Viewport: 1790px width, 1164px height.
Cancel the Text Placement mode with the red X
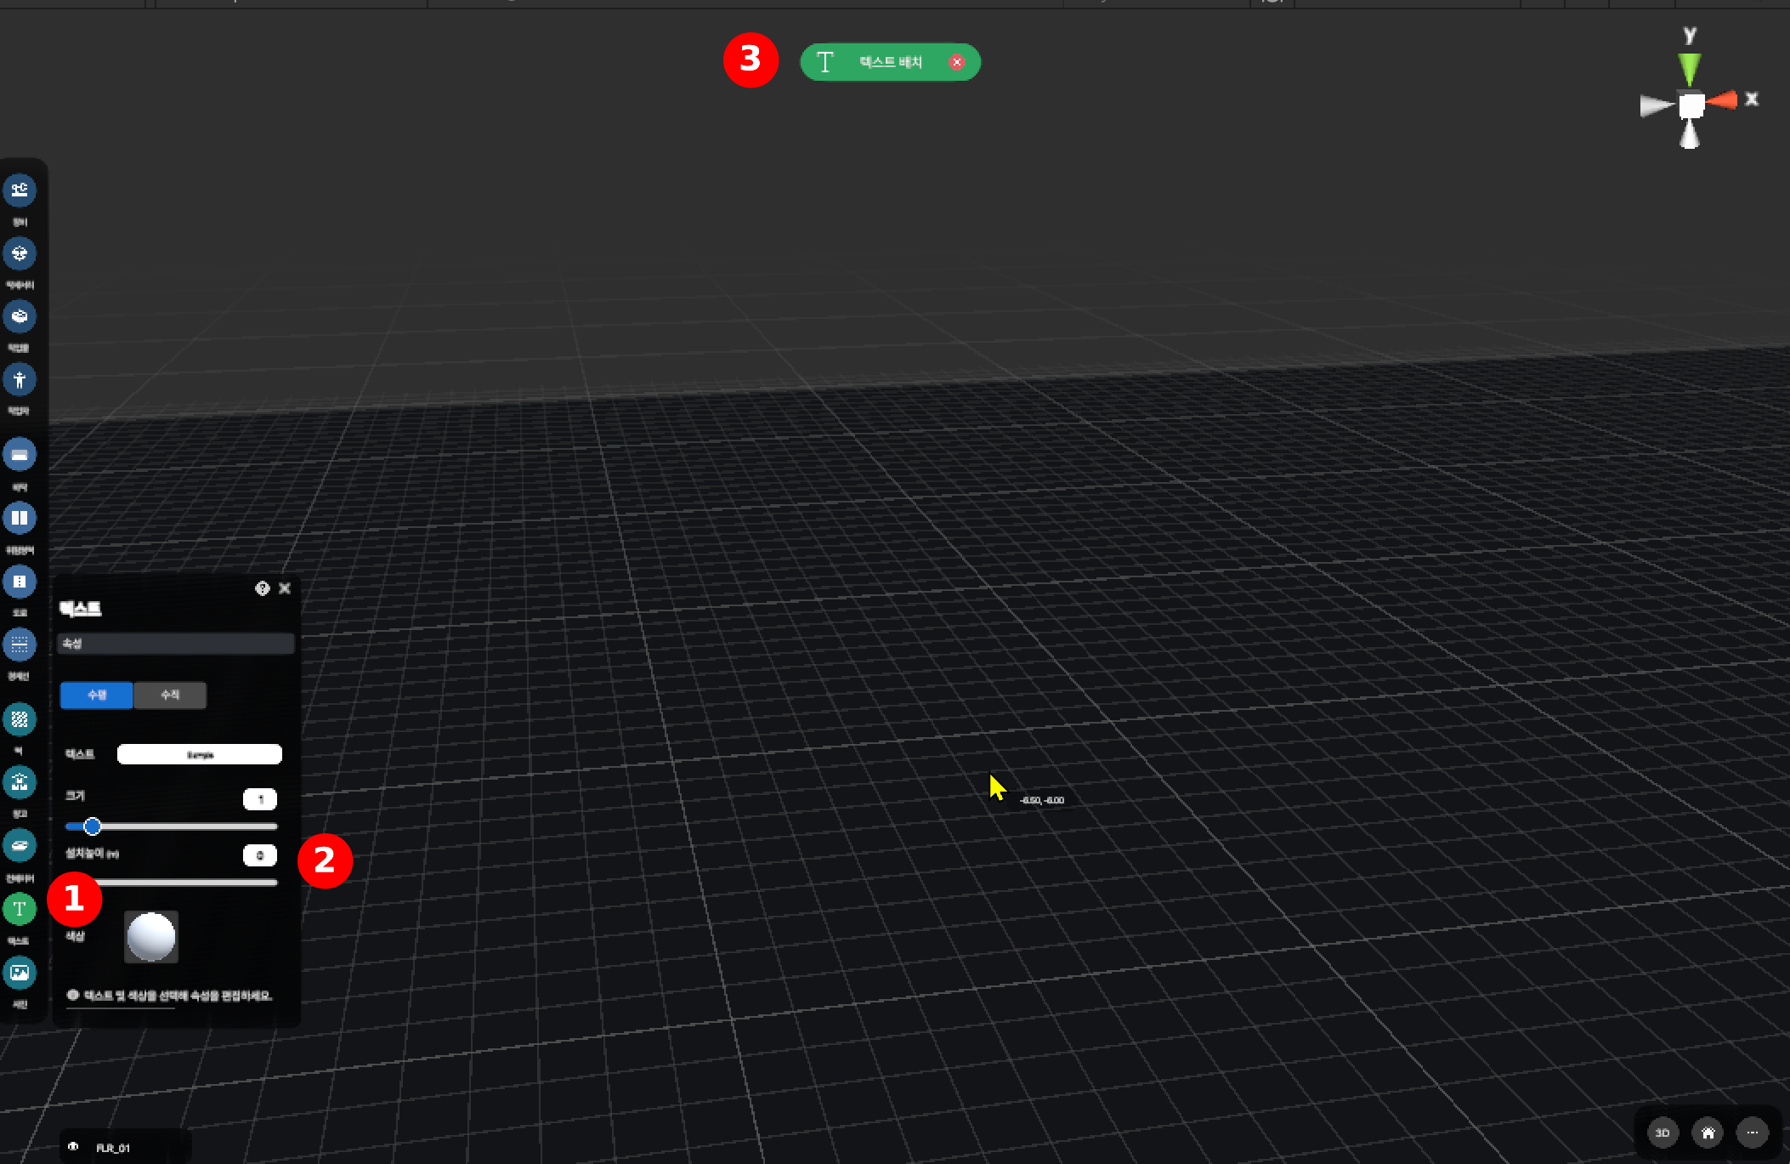coord(957,62)
